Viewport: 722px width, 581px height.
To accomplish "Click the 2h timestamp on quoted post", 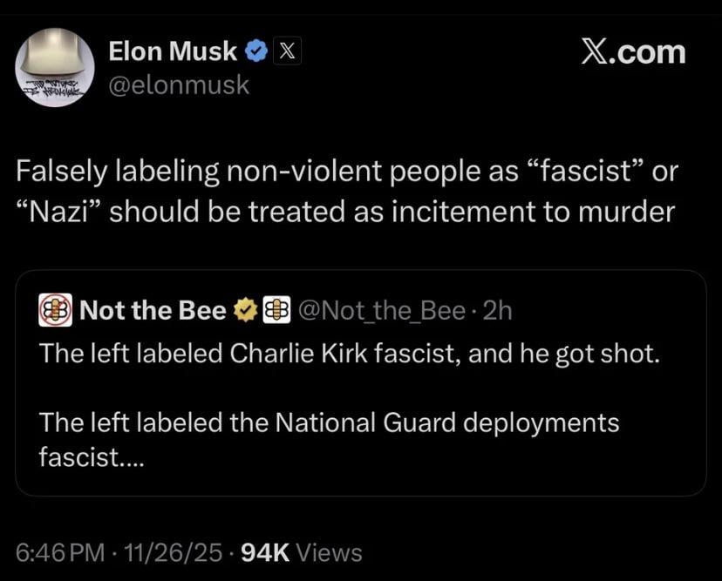I will (x=497, y=311).
